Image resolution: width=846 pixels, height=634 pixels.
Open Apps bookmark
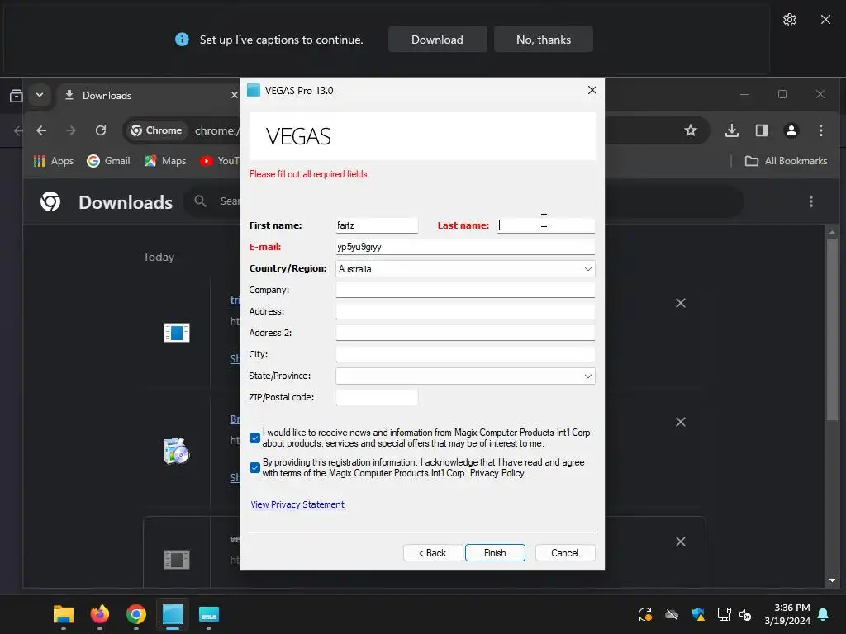pos(54,161)
